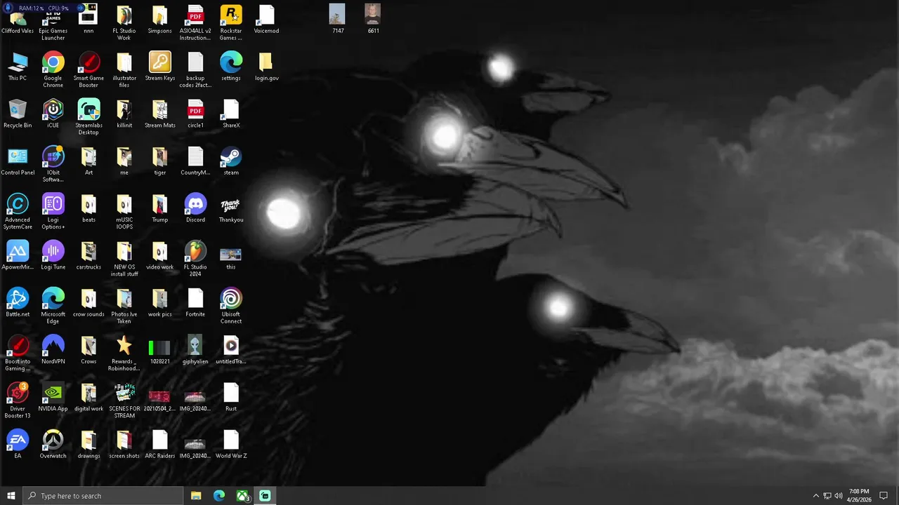Click the active Streamlabs taskbar button
This screenshot has height=505, width=899.
pos(265,496)
